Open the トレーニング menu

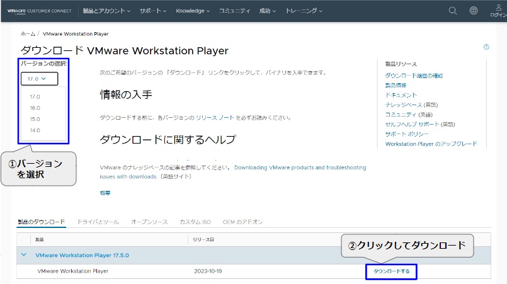(x=304, y=11)
